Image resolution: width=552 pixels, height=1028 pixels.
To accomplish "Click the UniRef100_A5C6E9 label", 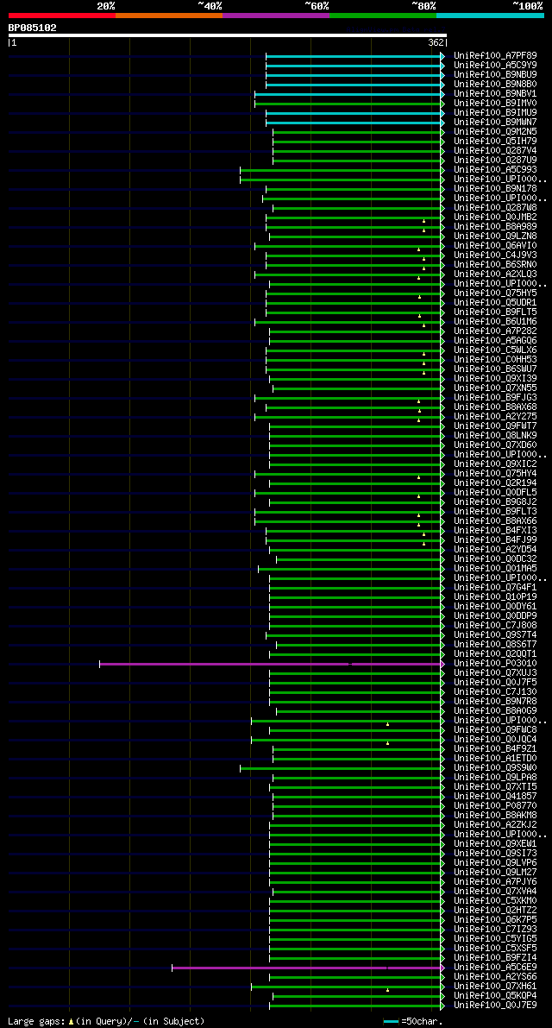I will coord(495,967).
